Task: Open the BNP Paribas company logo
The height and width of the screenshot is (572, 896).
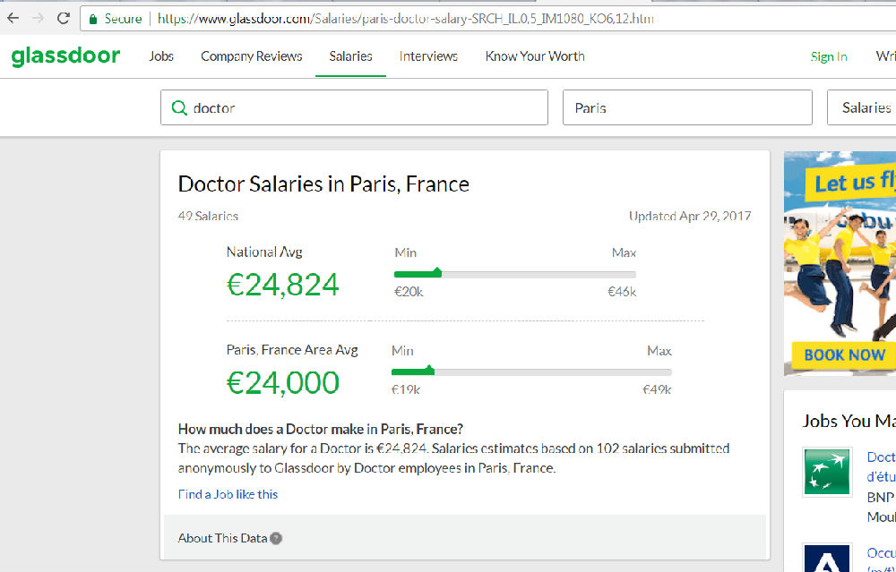Action: (827, 471)
